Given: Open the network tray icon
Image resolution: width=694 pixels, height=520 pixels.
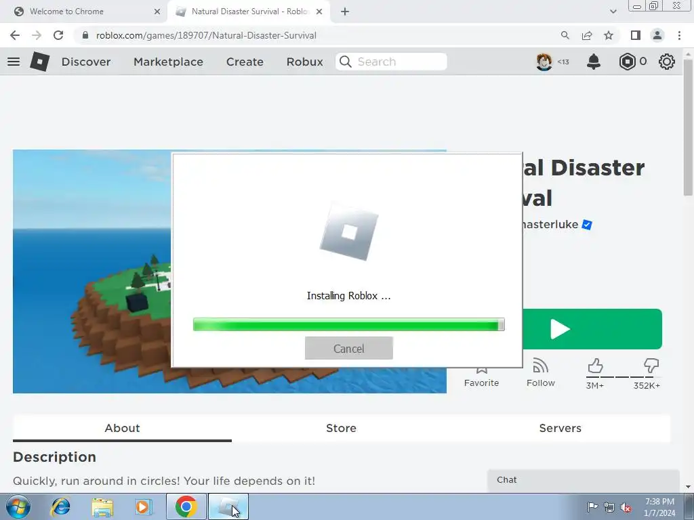Looking at the screenshot, I should [x=609, y=507].
